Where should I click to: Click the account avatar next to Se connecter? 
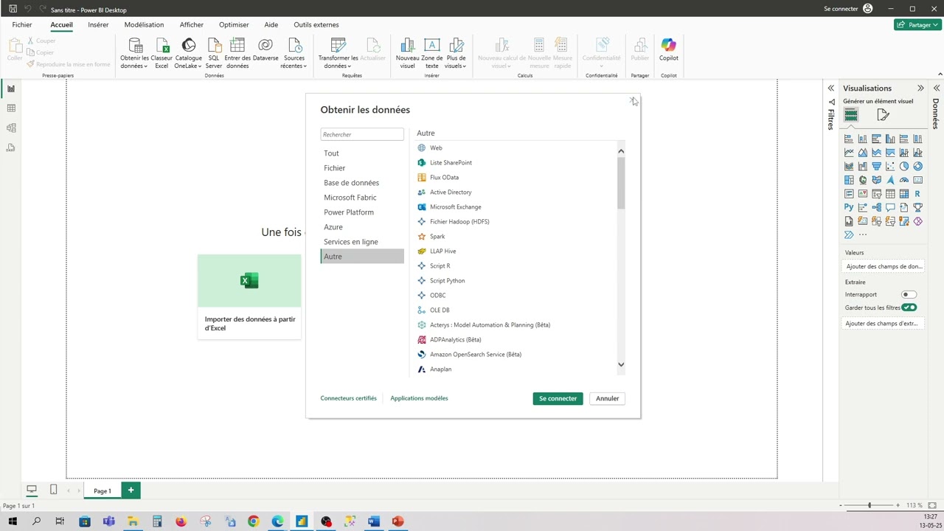868,9
